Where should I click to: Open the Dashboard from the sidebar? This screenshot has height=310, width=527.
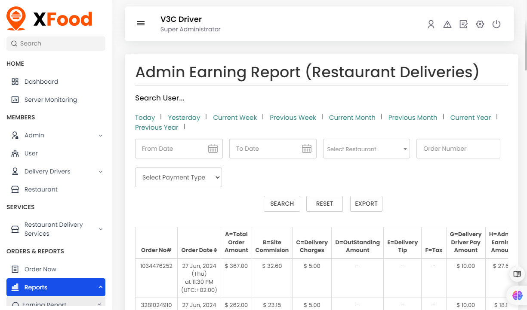(x=41, y=81)
